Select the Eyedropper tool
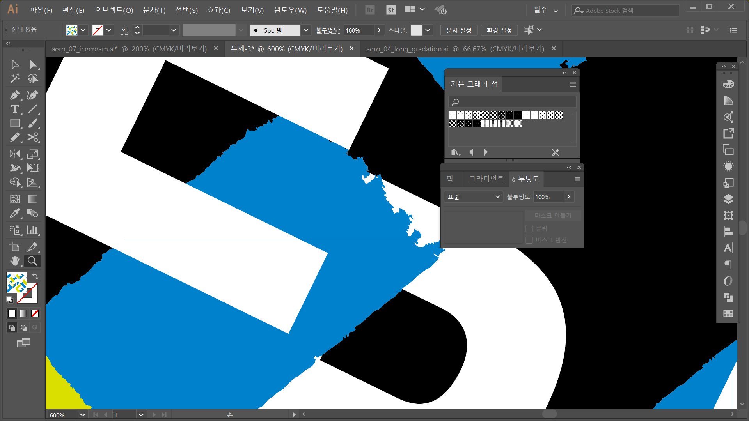The height and width of the screenshot is (421, 749). (x=15, y=213)
